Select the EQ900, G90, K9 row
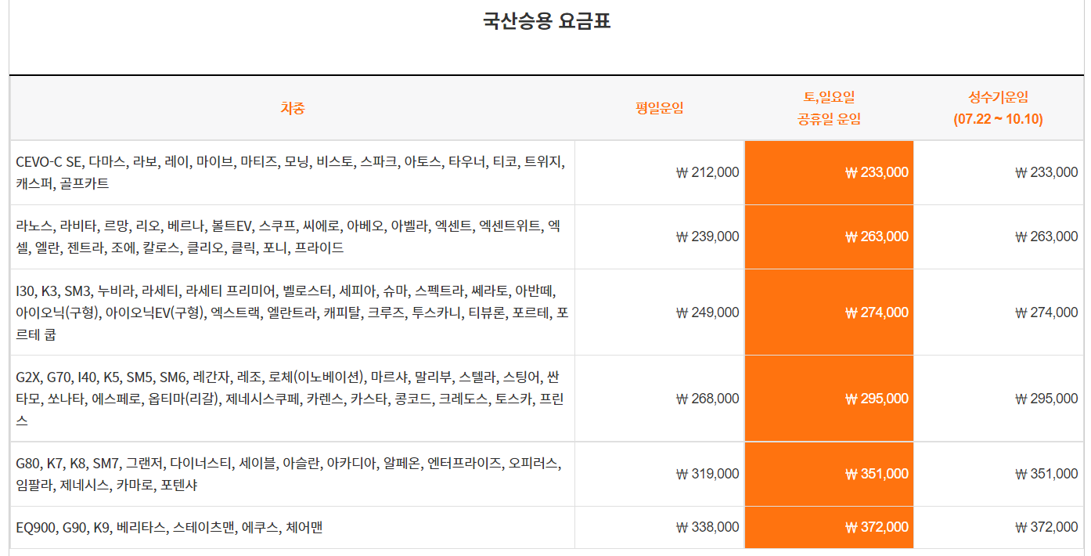The width and height of the screenshot is (1091, 556). pyautogui.click(x=290, y=526)
